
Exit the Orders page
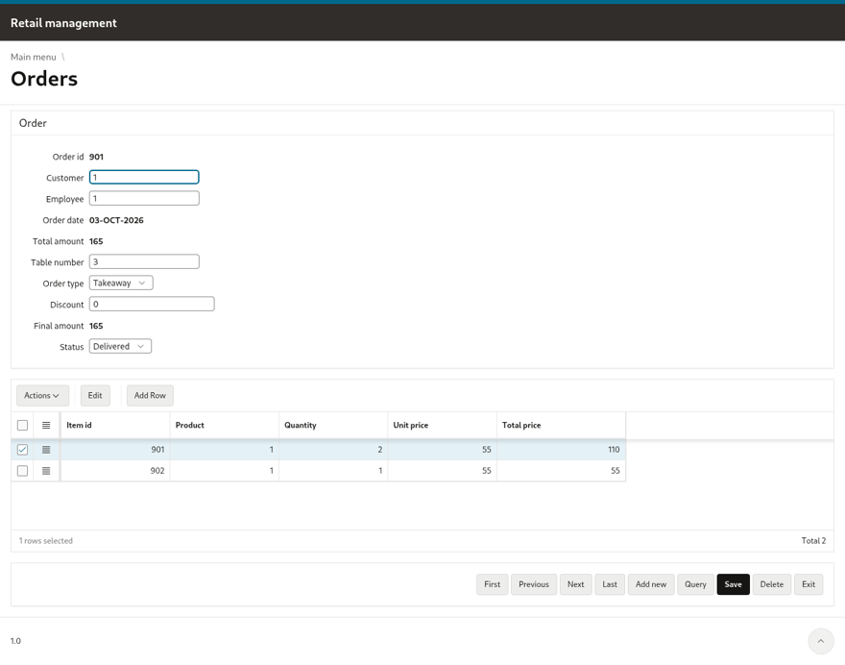click(809, 584)
